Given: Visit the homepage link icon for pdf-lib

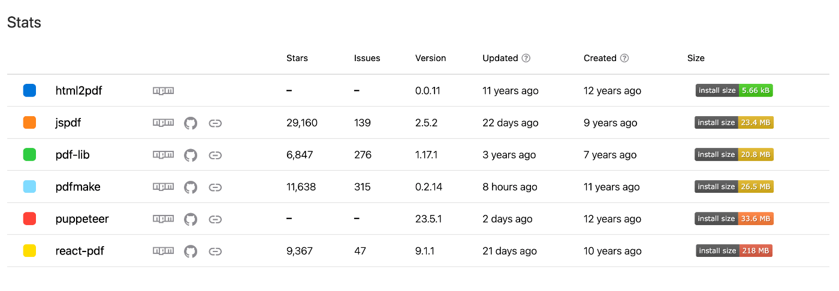Looking at the screenshot, I should pos(215,155).
